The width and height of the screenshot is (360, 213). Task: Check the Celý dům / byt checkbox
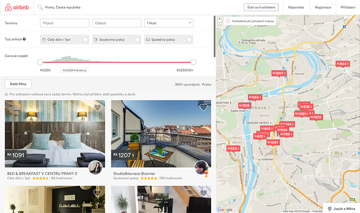coord(85,39)
